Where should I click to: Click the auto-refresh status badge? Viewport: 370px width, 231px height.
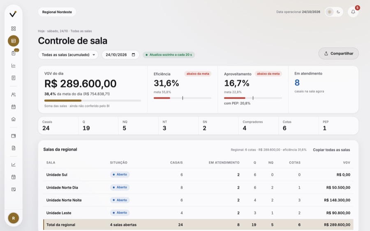coord(169,55)
